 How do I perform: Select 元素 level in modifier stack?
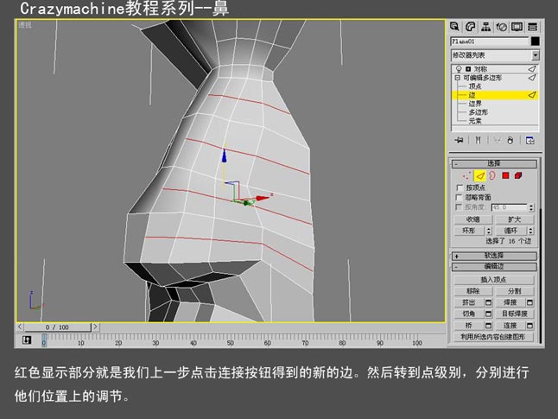(475, 121)
